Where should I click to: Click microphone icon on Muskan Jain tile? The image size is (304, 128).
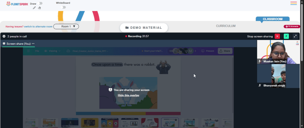pyautogui.click(x=260, y=61)
